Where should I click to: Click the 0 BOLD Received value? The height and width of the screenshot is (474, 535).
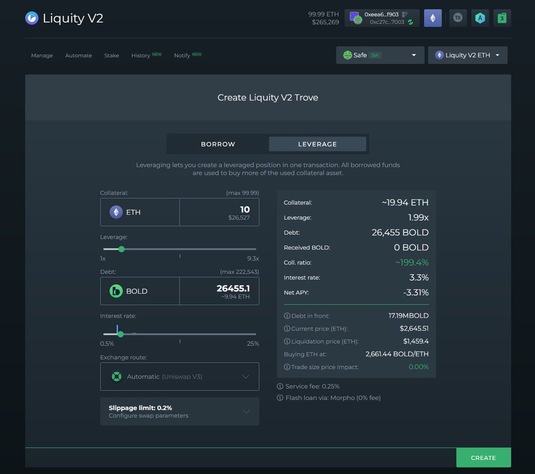tap(412, 247)
